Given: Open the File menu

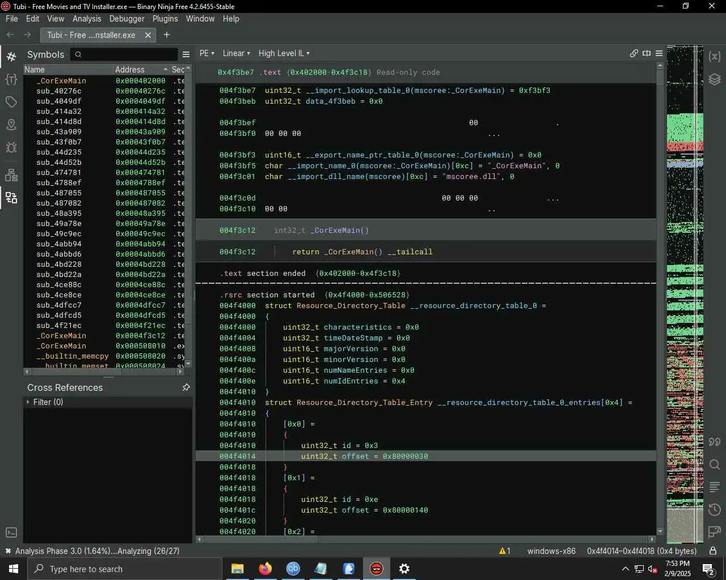Looking at the screenshot, I should point(12,19).
